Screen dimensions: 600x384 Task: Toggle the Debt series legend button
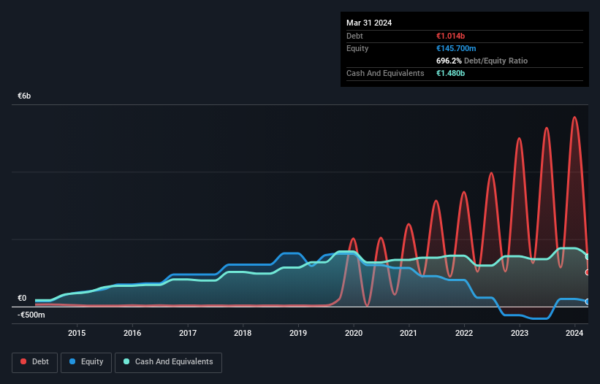[x=35, y=362]
